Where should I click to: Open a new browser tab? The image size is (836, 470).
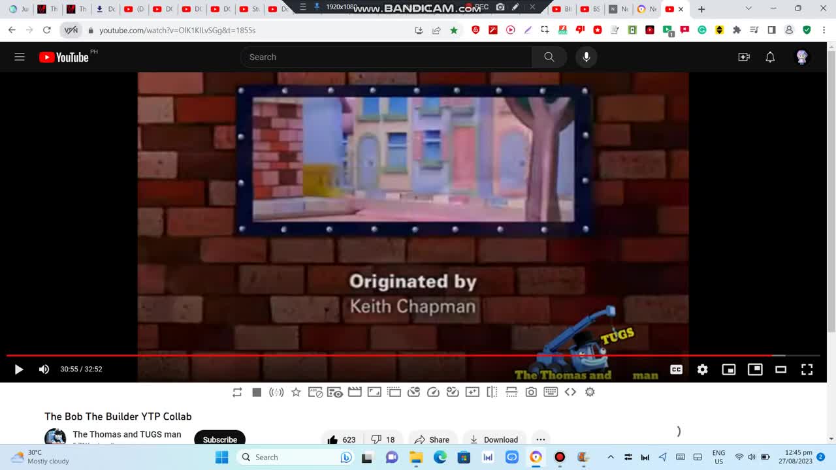pyautogui.click(x=701, y=9)
